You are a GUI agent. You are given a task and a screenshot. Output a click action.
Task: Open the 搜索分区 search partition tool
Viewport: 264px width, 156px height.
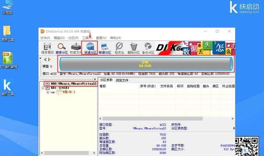pyautogui.click(x=61, y=48)
